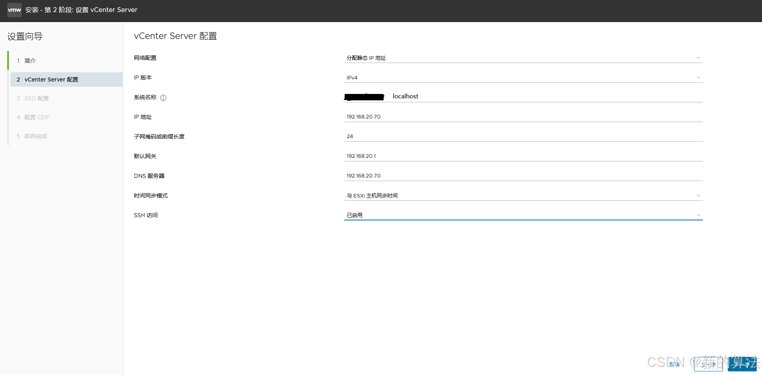762x375 pixels.
Task: Click the 默认网关 label
Action: 145,156
